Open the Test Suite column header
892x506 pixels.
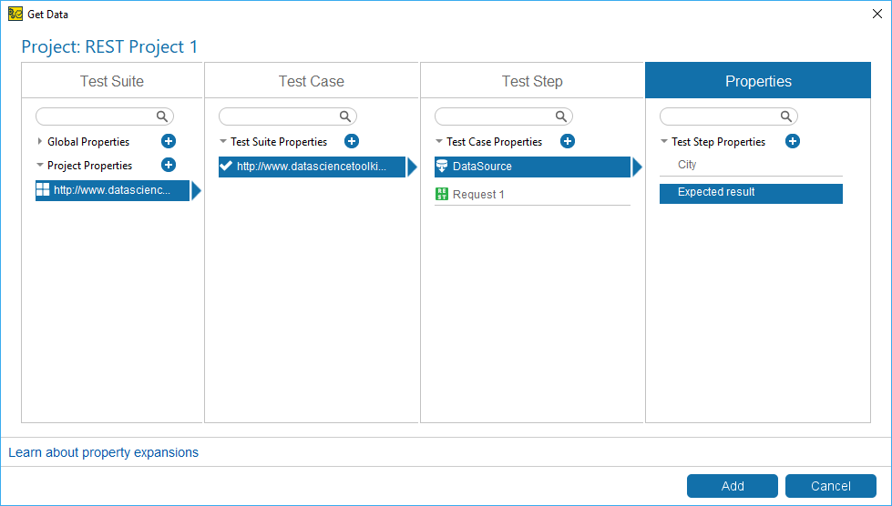(112, 81)
